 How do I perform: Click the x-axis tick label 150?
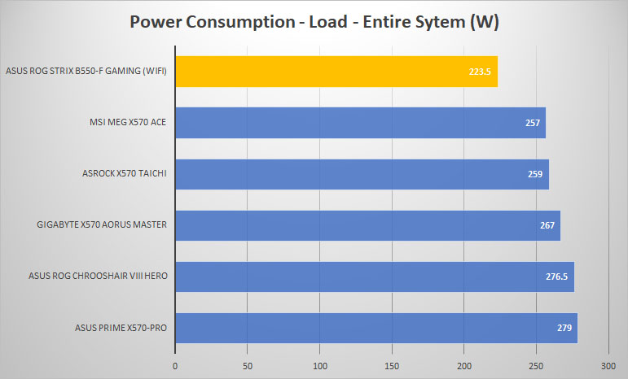tap(392, 366)
